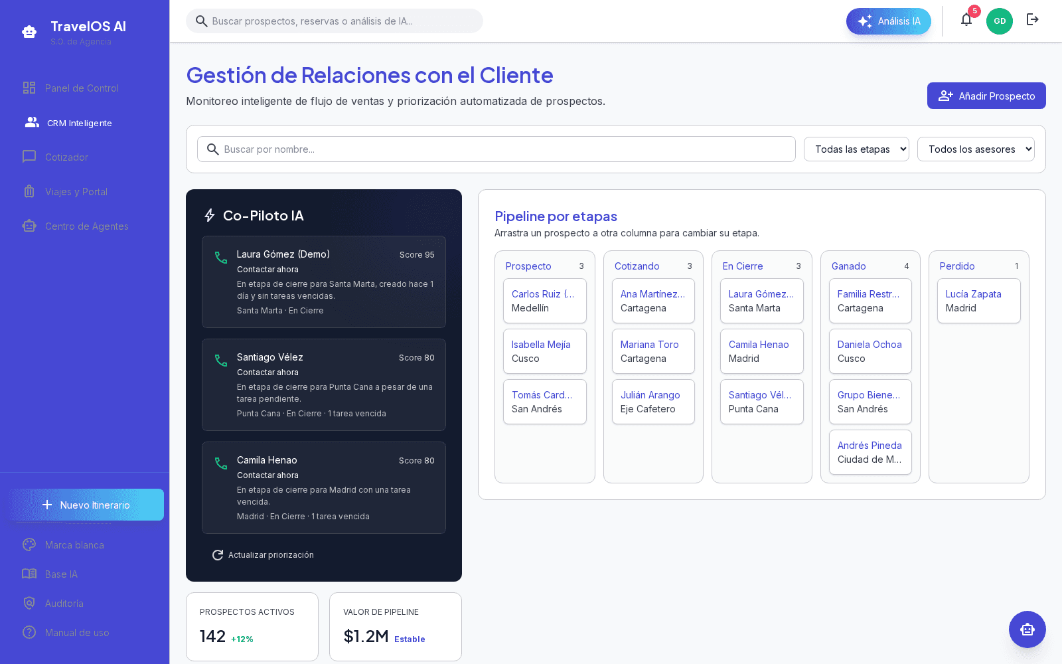Open Julián Arango Eje Cafetero card
Screen dimensions: 1062x664
[653, 402]
